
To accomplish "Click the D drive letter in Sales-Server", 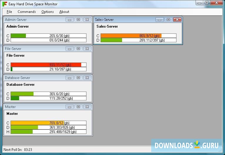I will click(x=98, y=40).
